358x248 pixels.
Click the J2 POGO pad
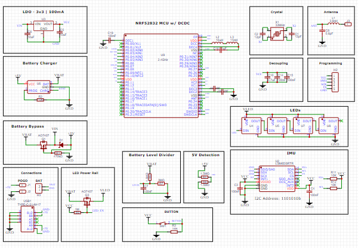[23, 191]
